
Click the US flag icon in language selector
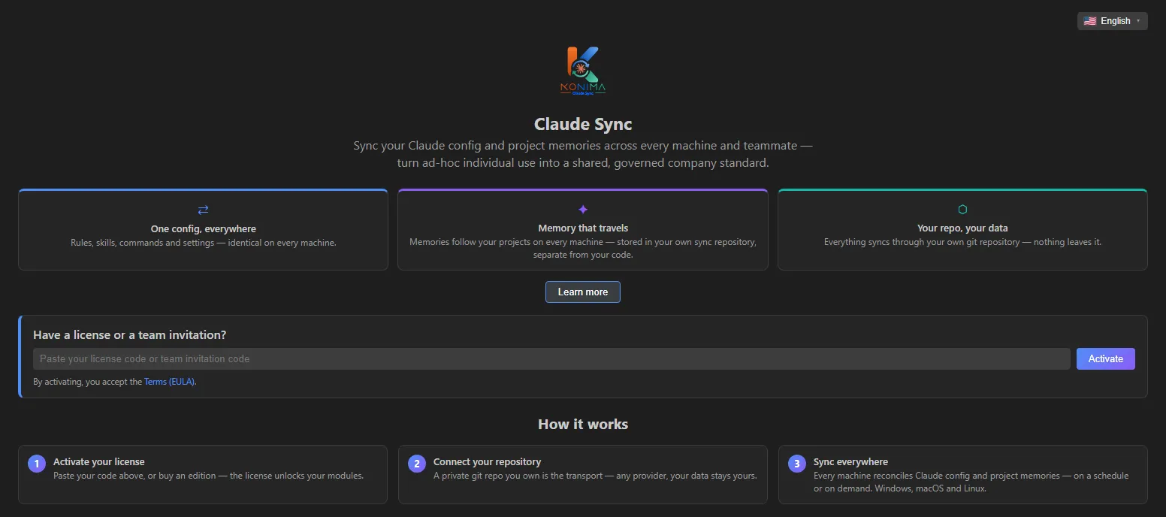click(x=1090, y=21)
